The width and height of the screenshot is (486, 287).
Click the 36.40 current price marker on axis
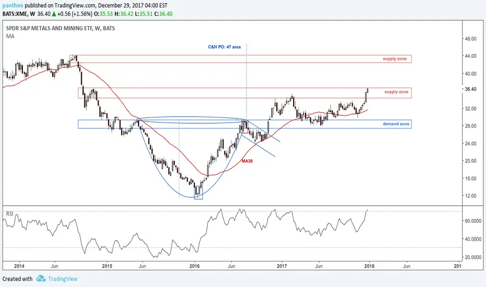[x=471, y=89]
